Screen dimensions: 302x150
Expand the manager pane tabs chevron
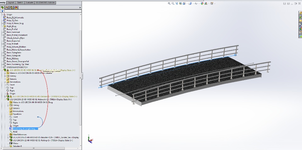click(x=80, y=8)
